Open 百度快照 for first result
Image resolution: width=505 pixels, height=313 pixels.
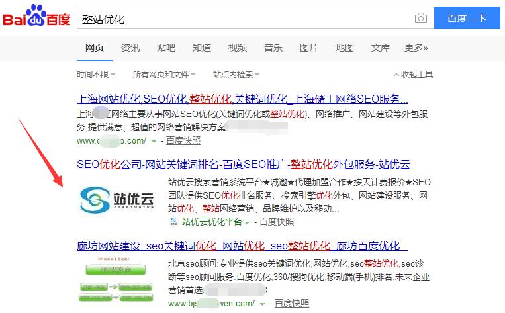[x=183, y=140]
